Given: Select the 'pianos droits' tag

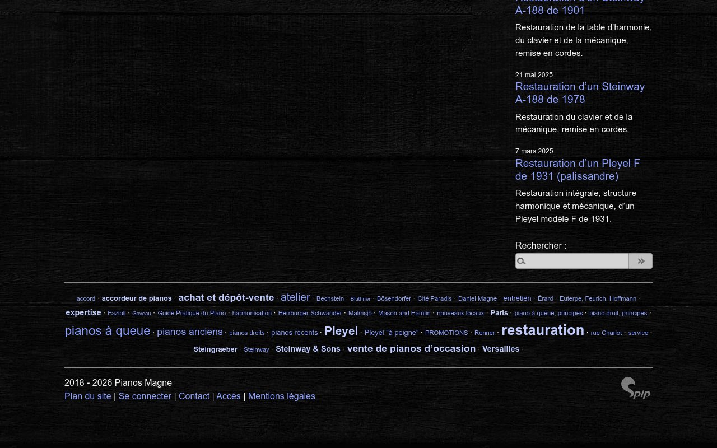Looking at the screenshot, I should click(247, 333).
